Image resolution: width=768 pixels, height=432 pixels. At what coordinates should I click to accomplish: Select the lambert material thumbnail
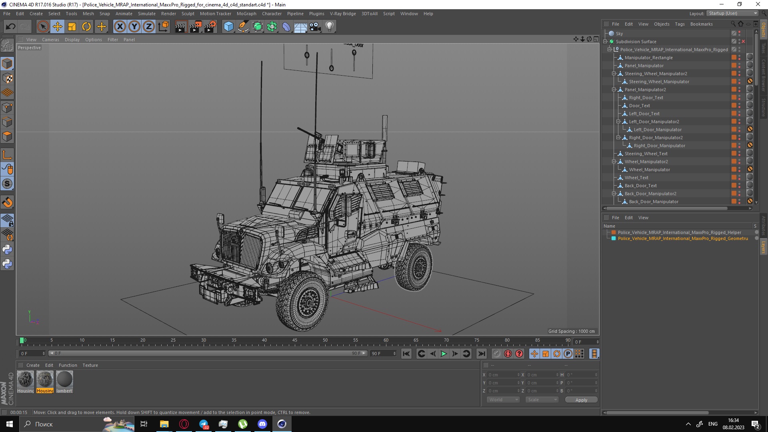64,379
